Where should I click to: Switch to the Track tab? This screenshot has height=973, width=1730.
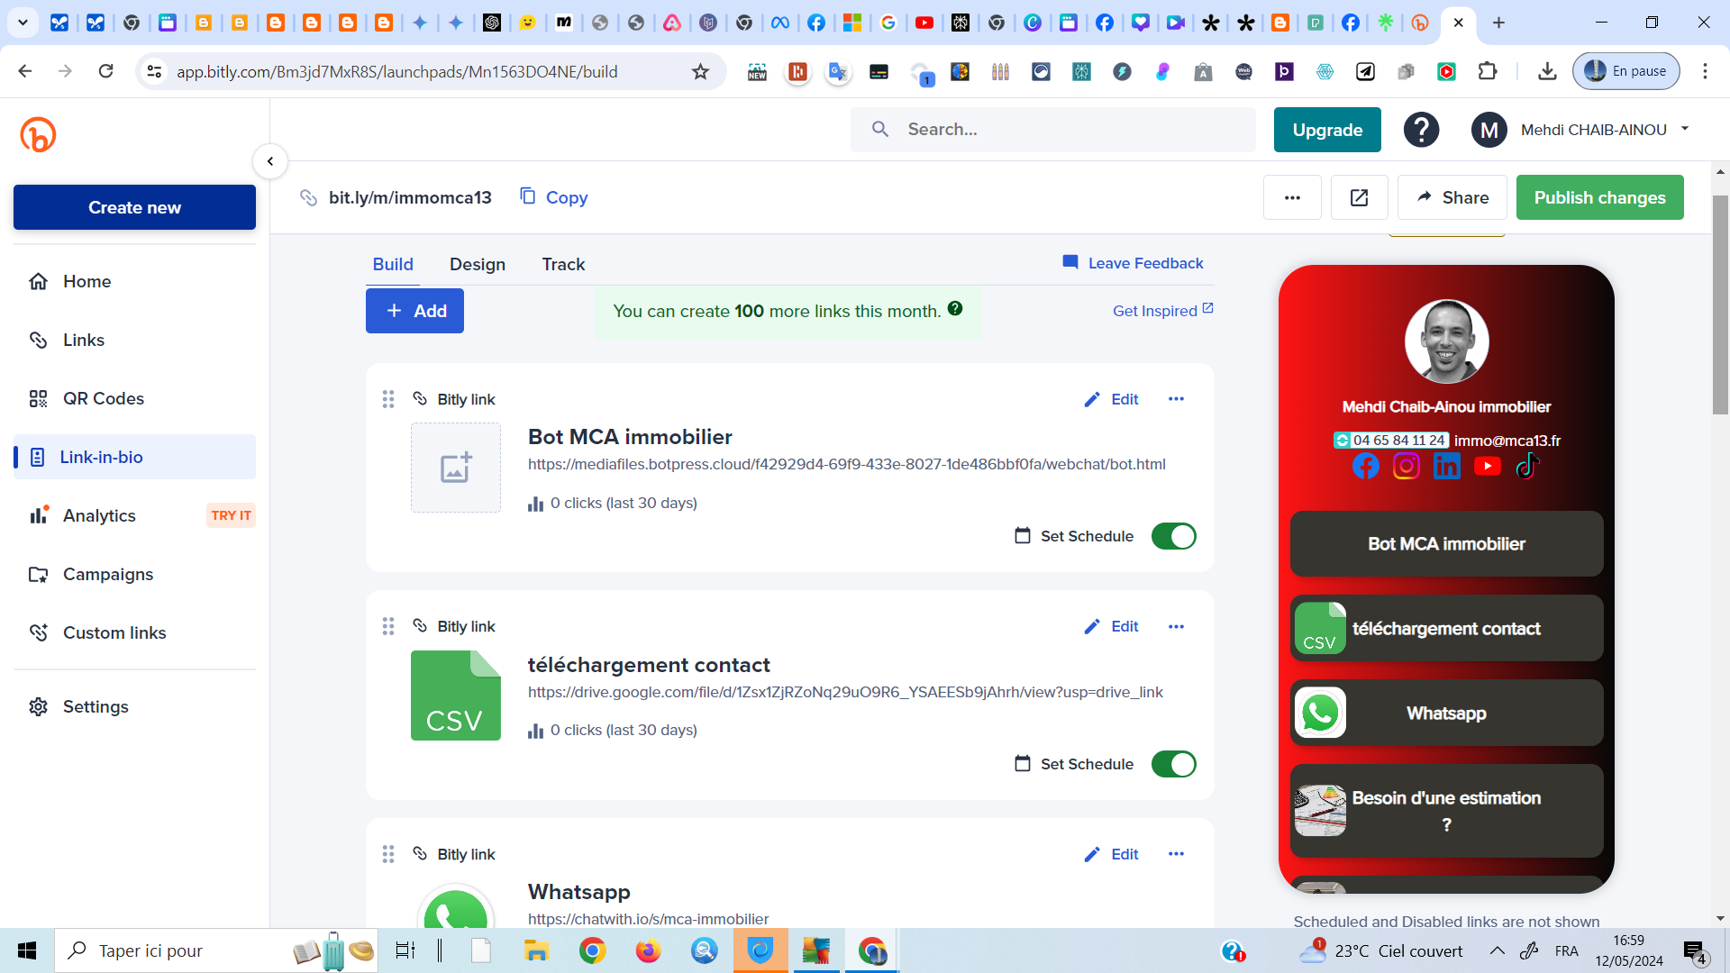point(563,264)
